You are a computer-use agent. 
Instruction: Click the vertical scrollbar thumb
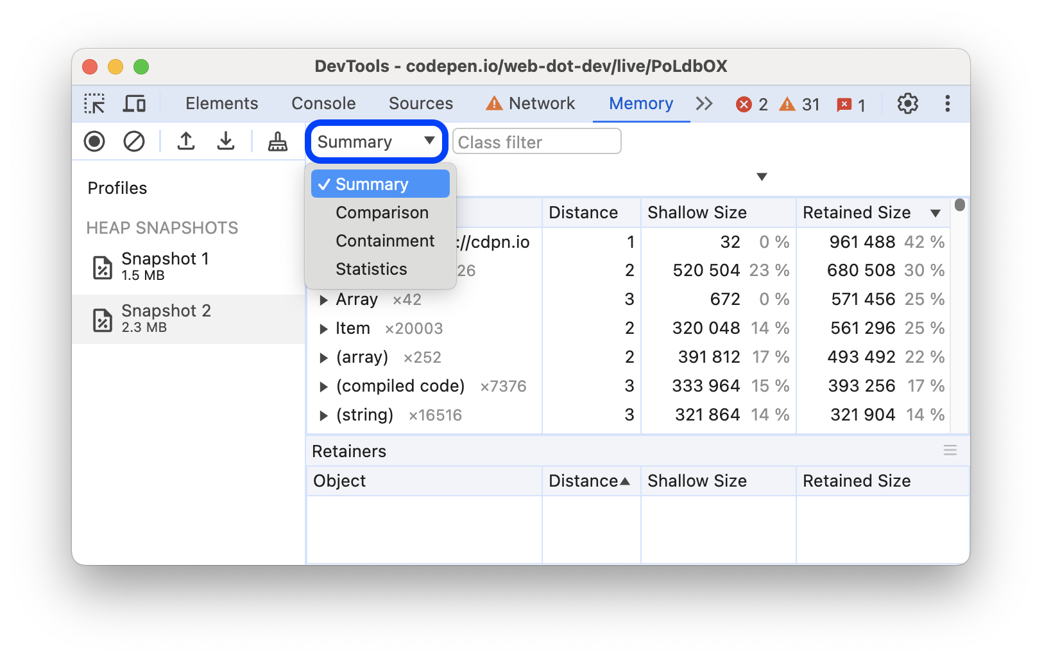[959, 204]
